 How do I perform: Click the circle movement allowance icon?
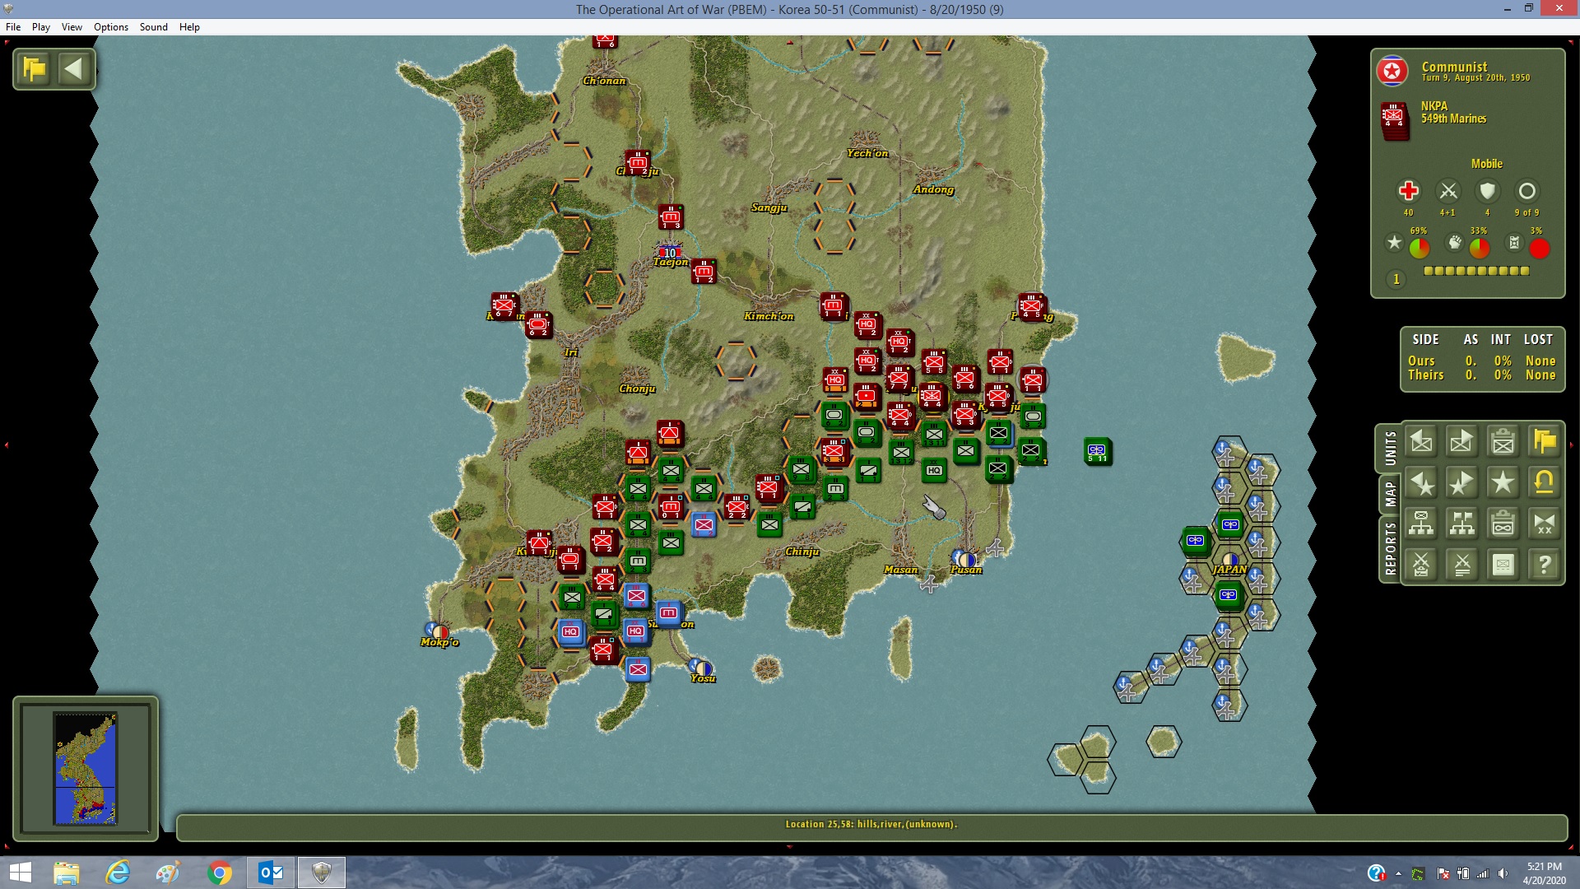[1527, 191]
